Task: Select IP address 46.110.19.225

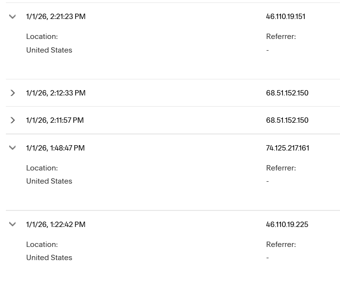Action: point(287,225)
